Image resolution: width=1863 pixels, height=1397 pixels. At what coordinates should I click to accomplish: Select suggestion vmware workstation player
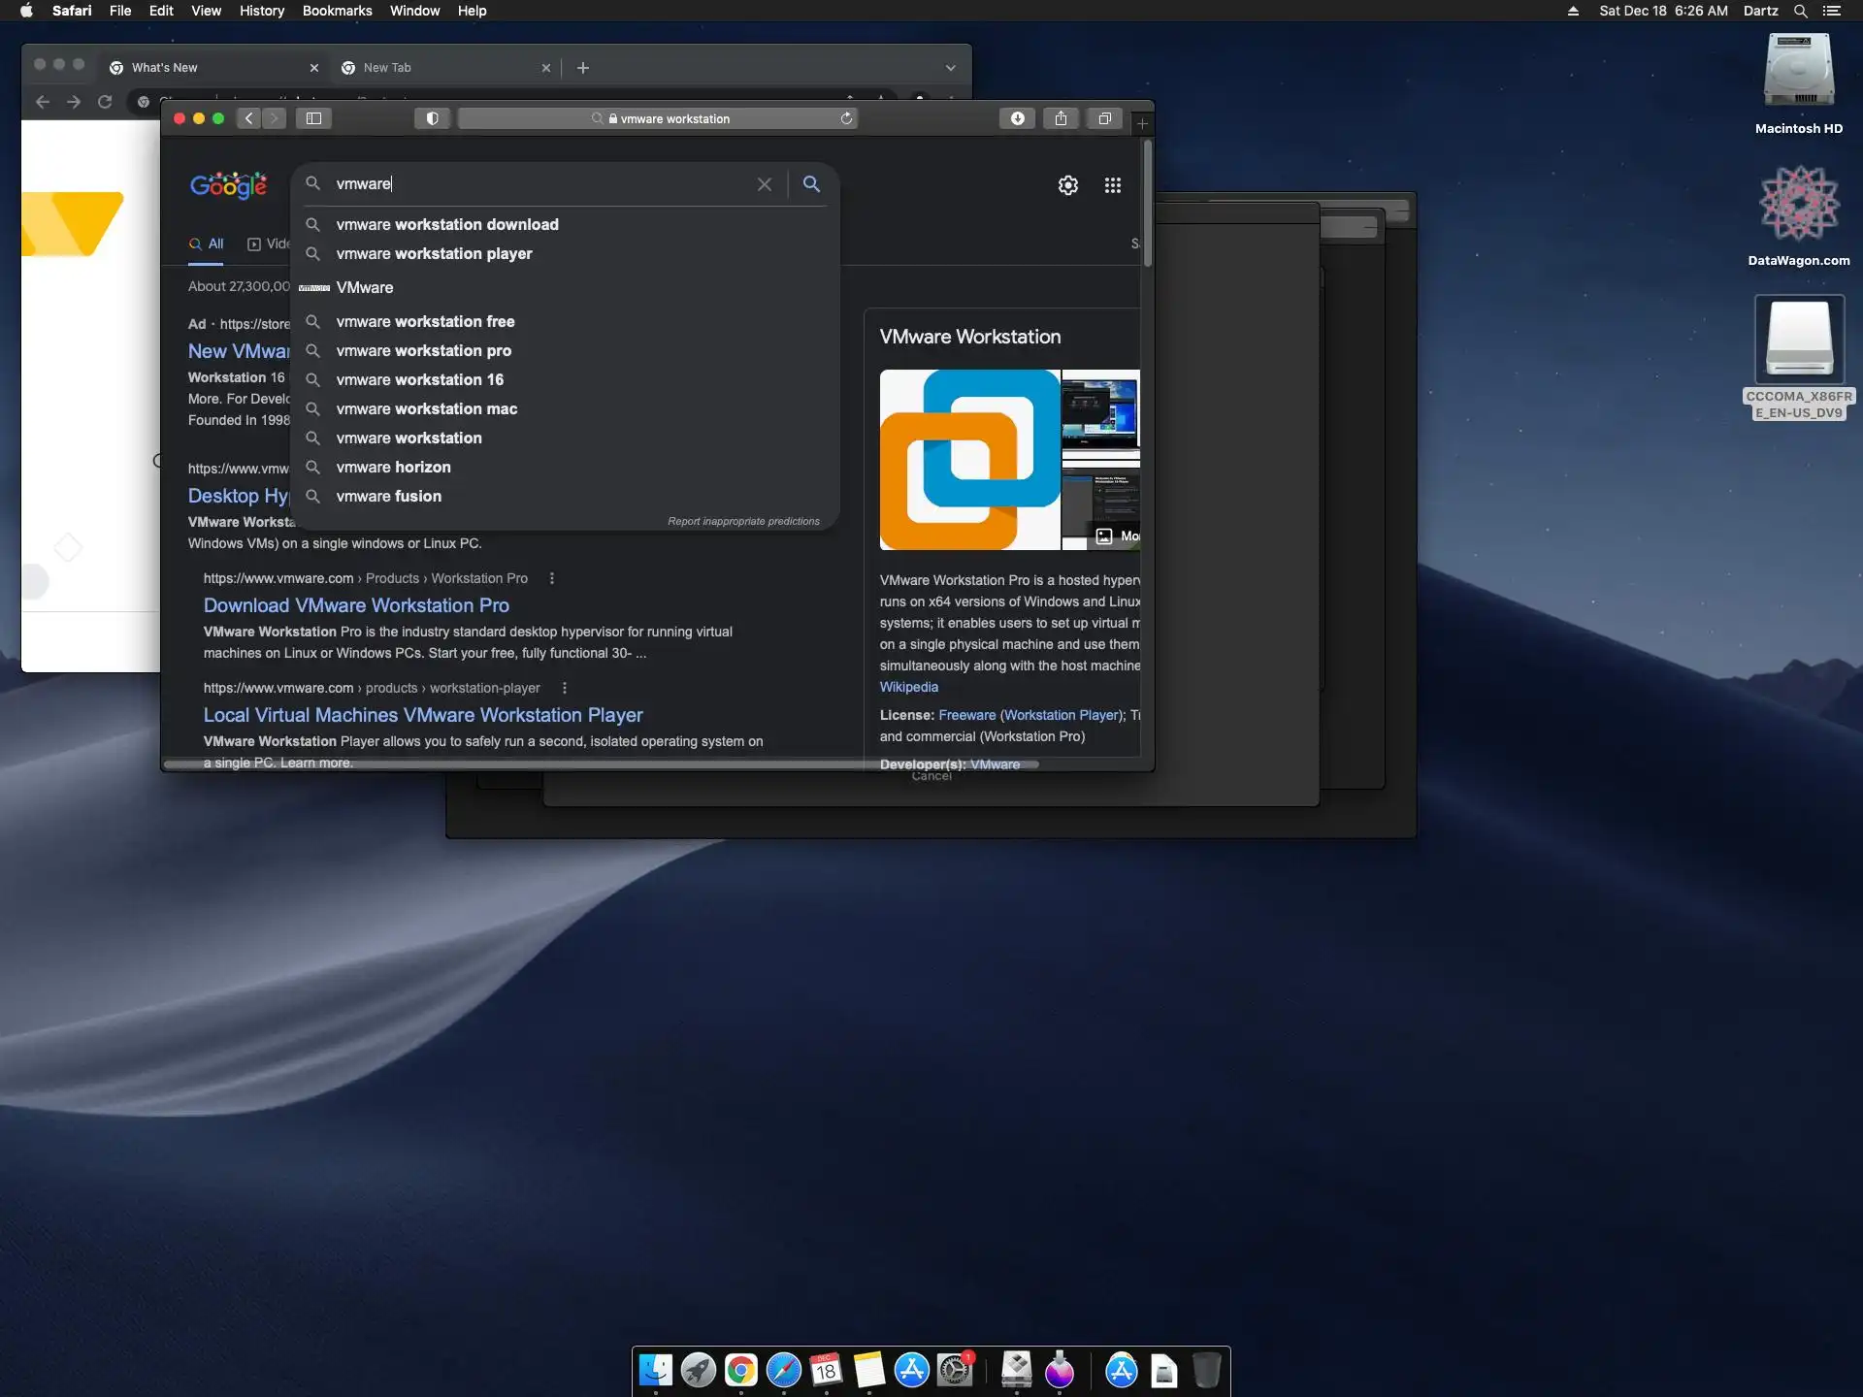click(434, 253)
